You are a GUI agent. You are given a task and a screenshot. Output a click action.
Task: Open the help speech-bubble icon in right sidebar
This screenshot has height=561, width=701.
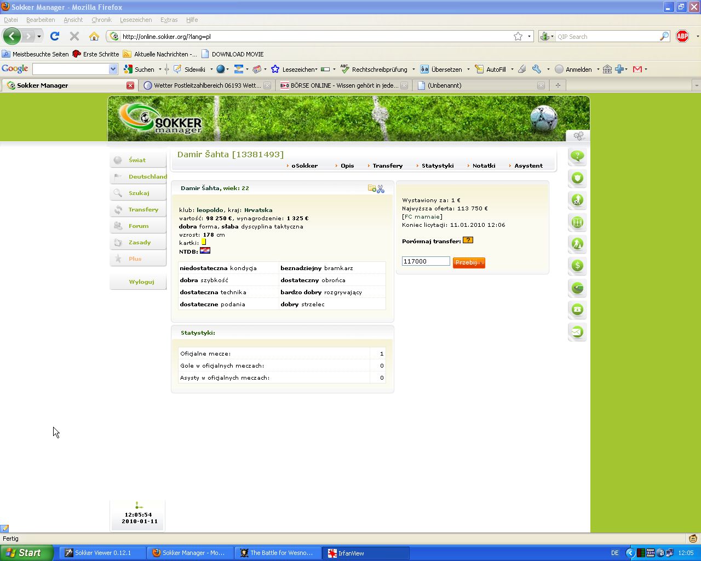(x=577, y=156)
